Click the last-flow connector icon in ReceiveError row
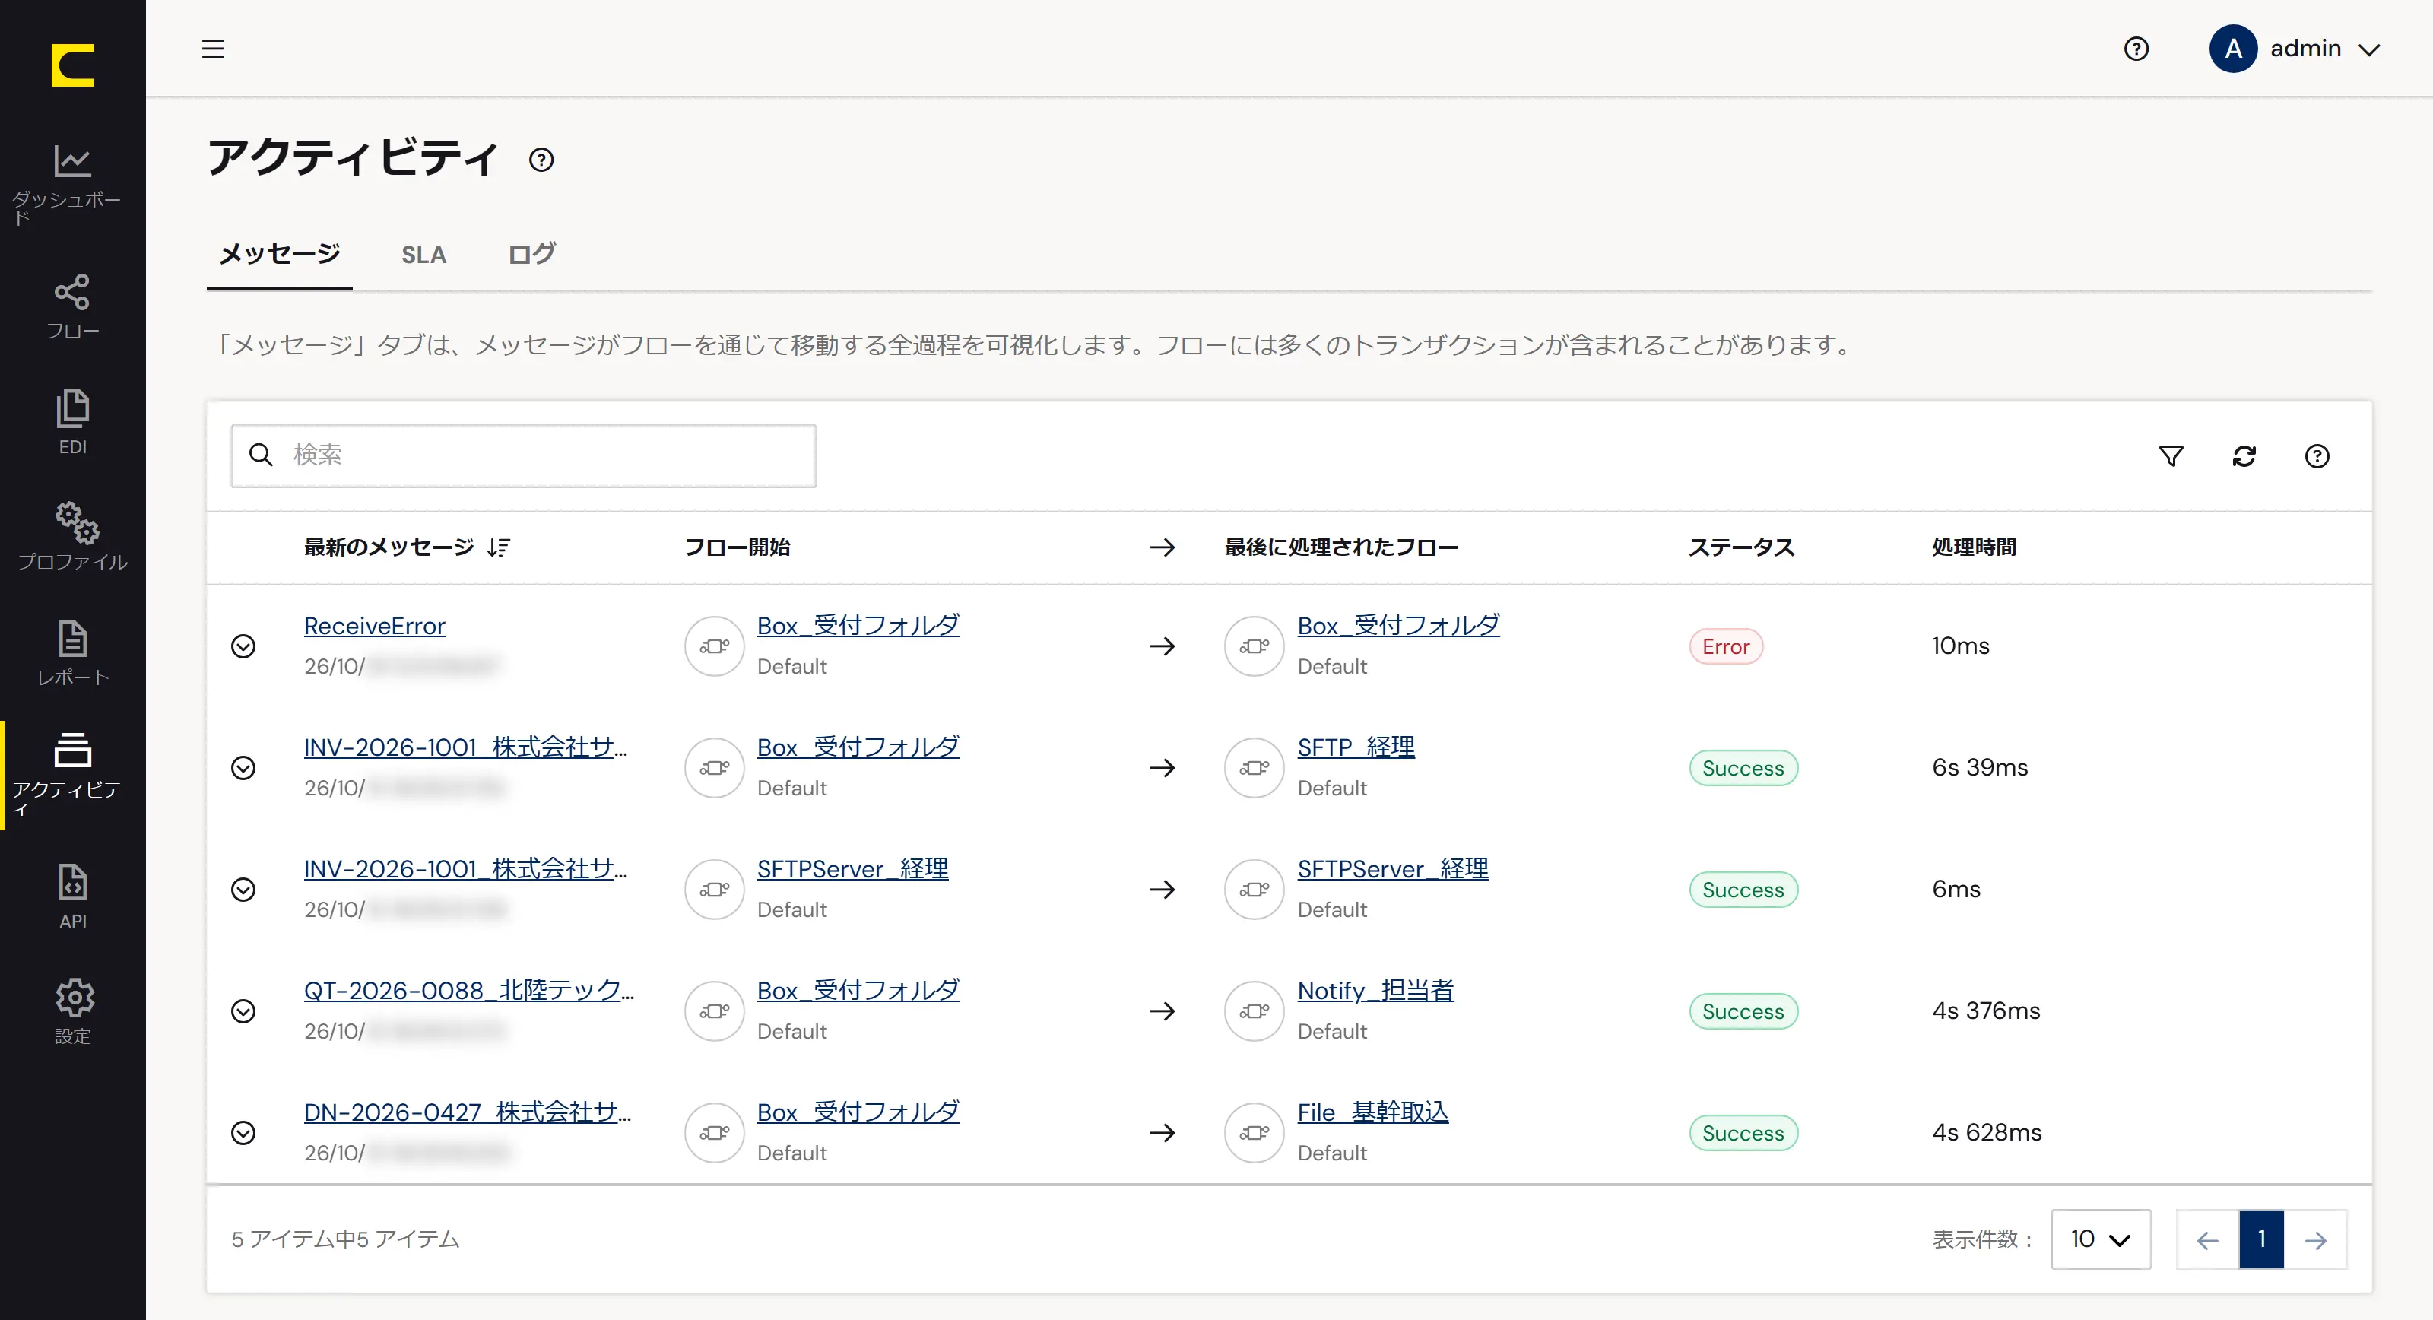 [1255, 646]
